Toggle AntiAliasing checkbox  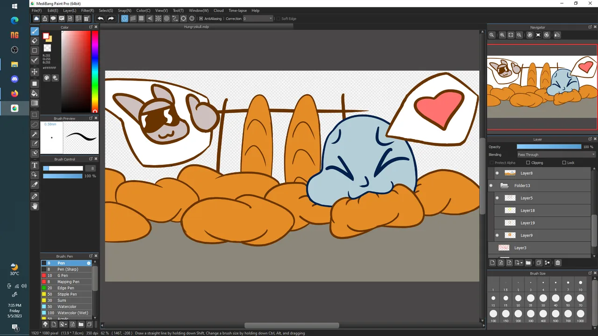[201, 19]
